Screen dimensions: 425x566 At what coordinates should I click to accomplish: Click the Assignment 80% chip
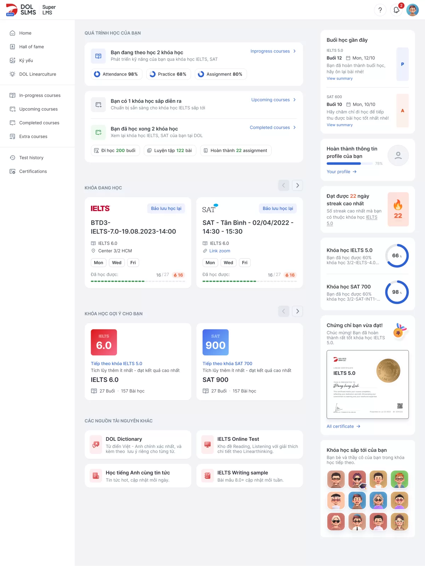click(221, 74)
